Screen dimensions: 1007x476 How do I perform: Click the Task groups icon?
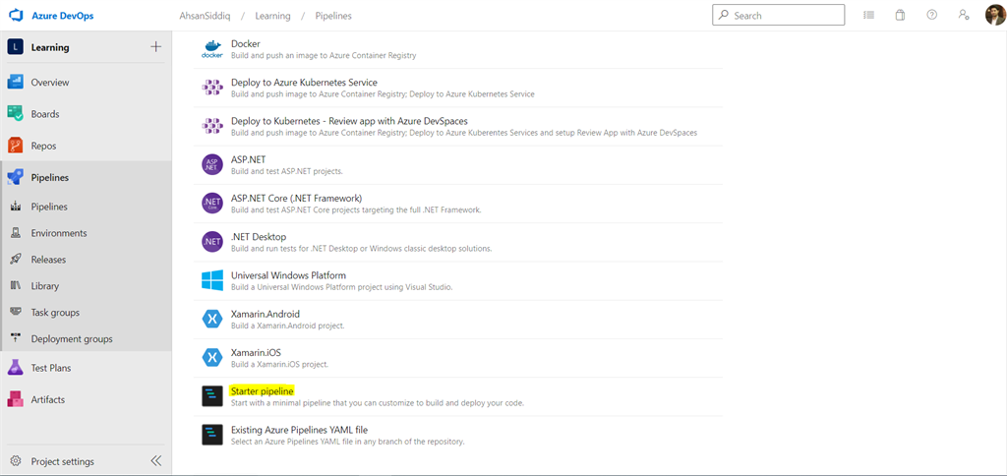pos(17,312)
